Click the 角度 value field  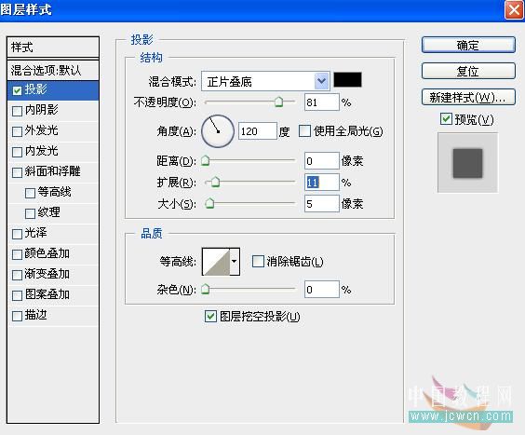point(258,131)
